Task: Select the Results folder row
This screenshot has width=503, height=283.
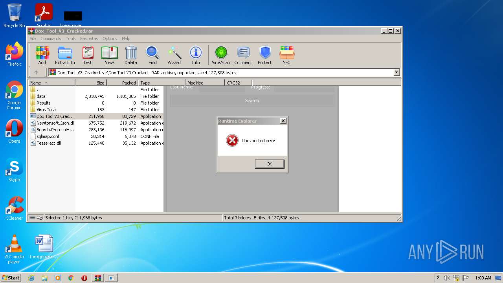Action: click(x=96, y=103)
